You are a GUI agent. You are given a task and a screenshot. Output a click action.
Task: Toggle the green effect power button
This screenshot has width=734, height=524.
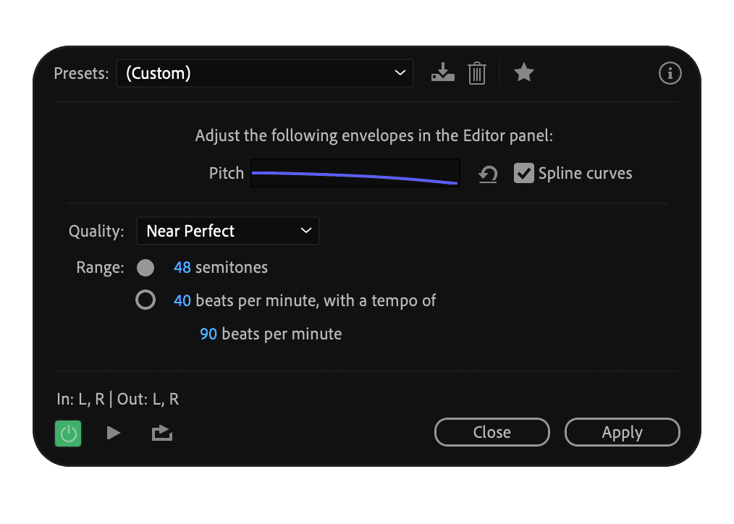68,434
